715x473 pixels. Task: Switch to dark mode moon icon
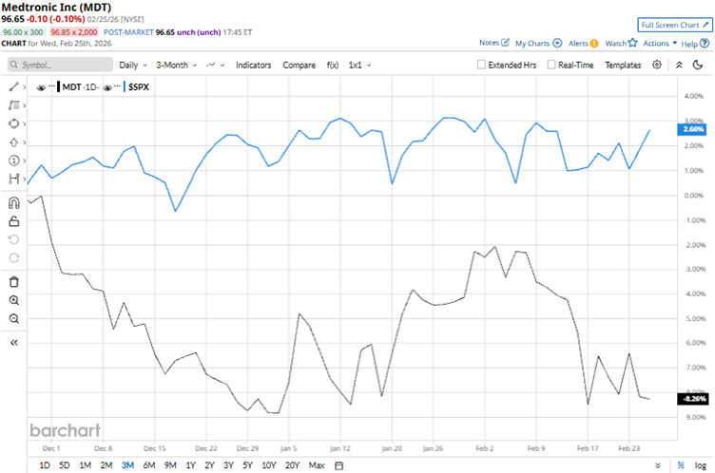[698, 65]
